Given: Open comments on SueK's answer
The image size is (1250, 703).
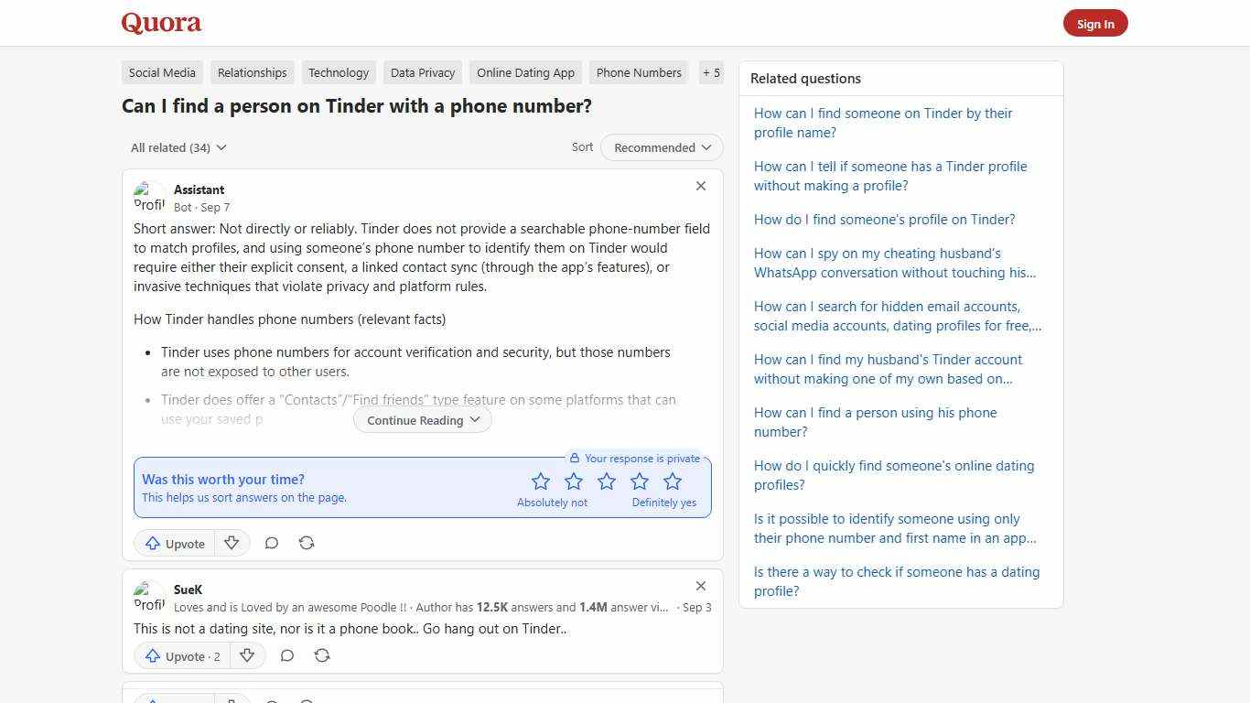Looking at the screenshot, I should click(x=287, y=655).
